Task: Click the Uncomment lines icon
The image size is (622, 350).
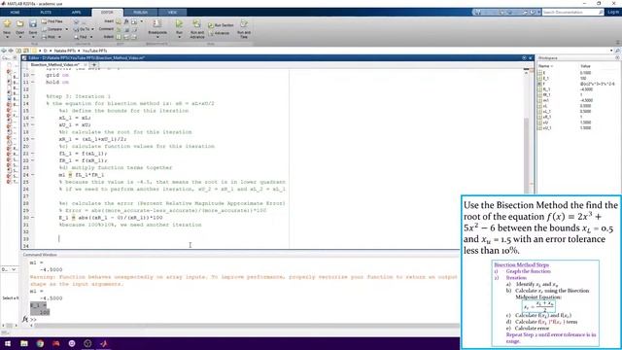Action: [x=126, y=29]
